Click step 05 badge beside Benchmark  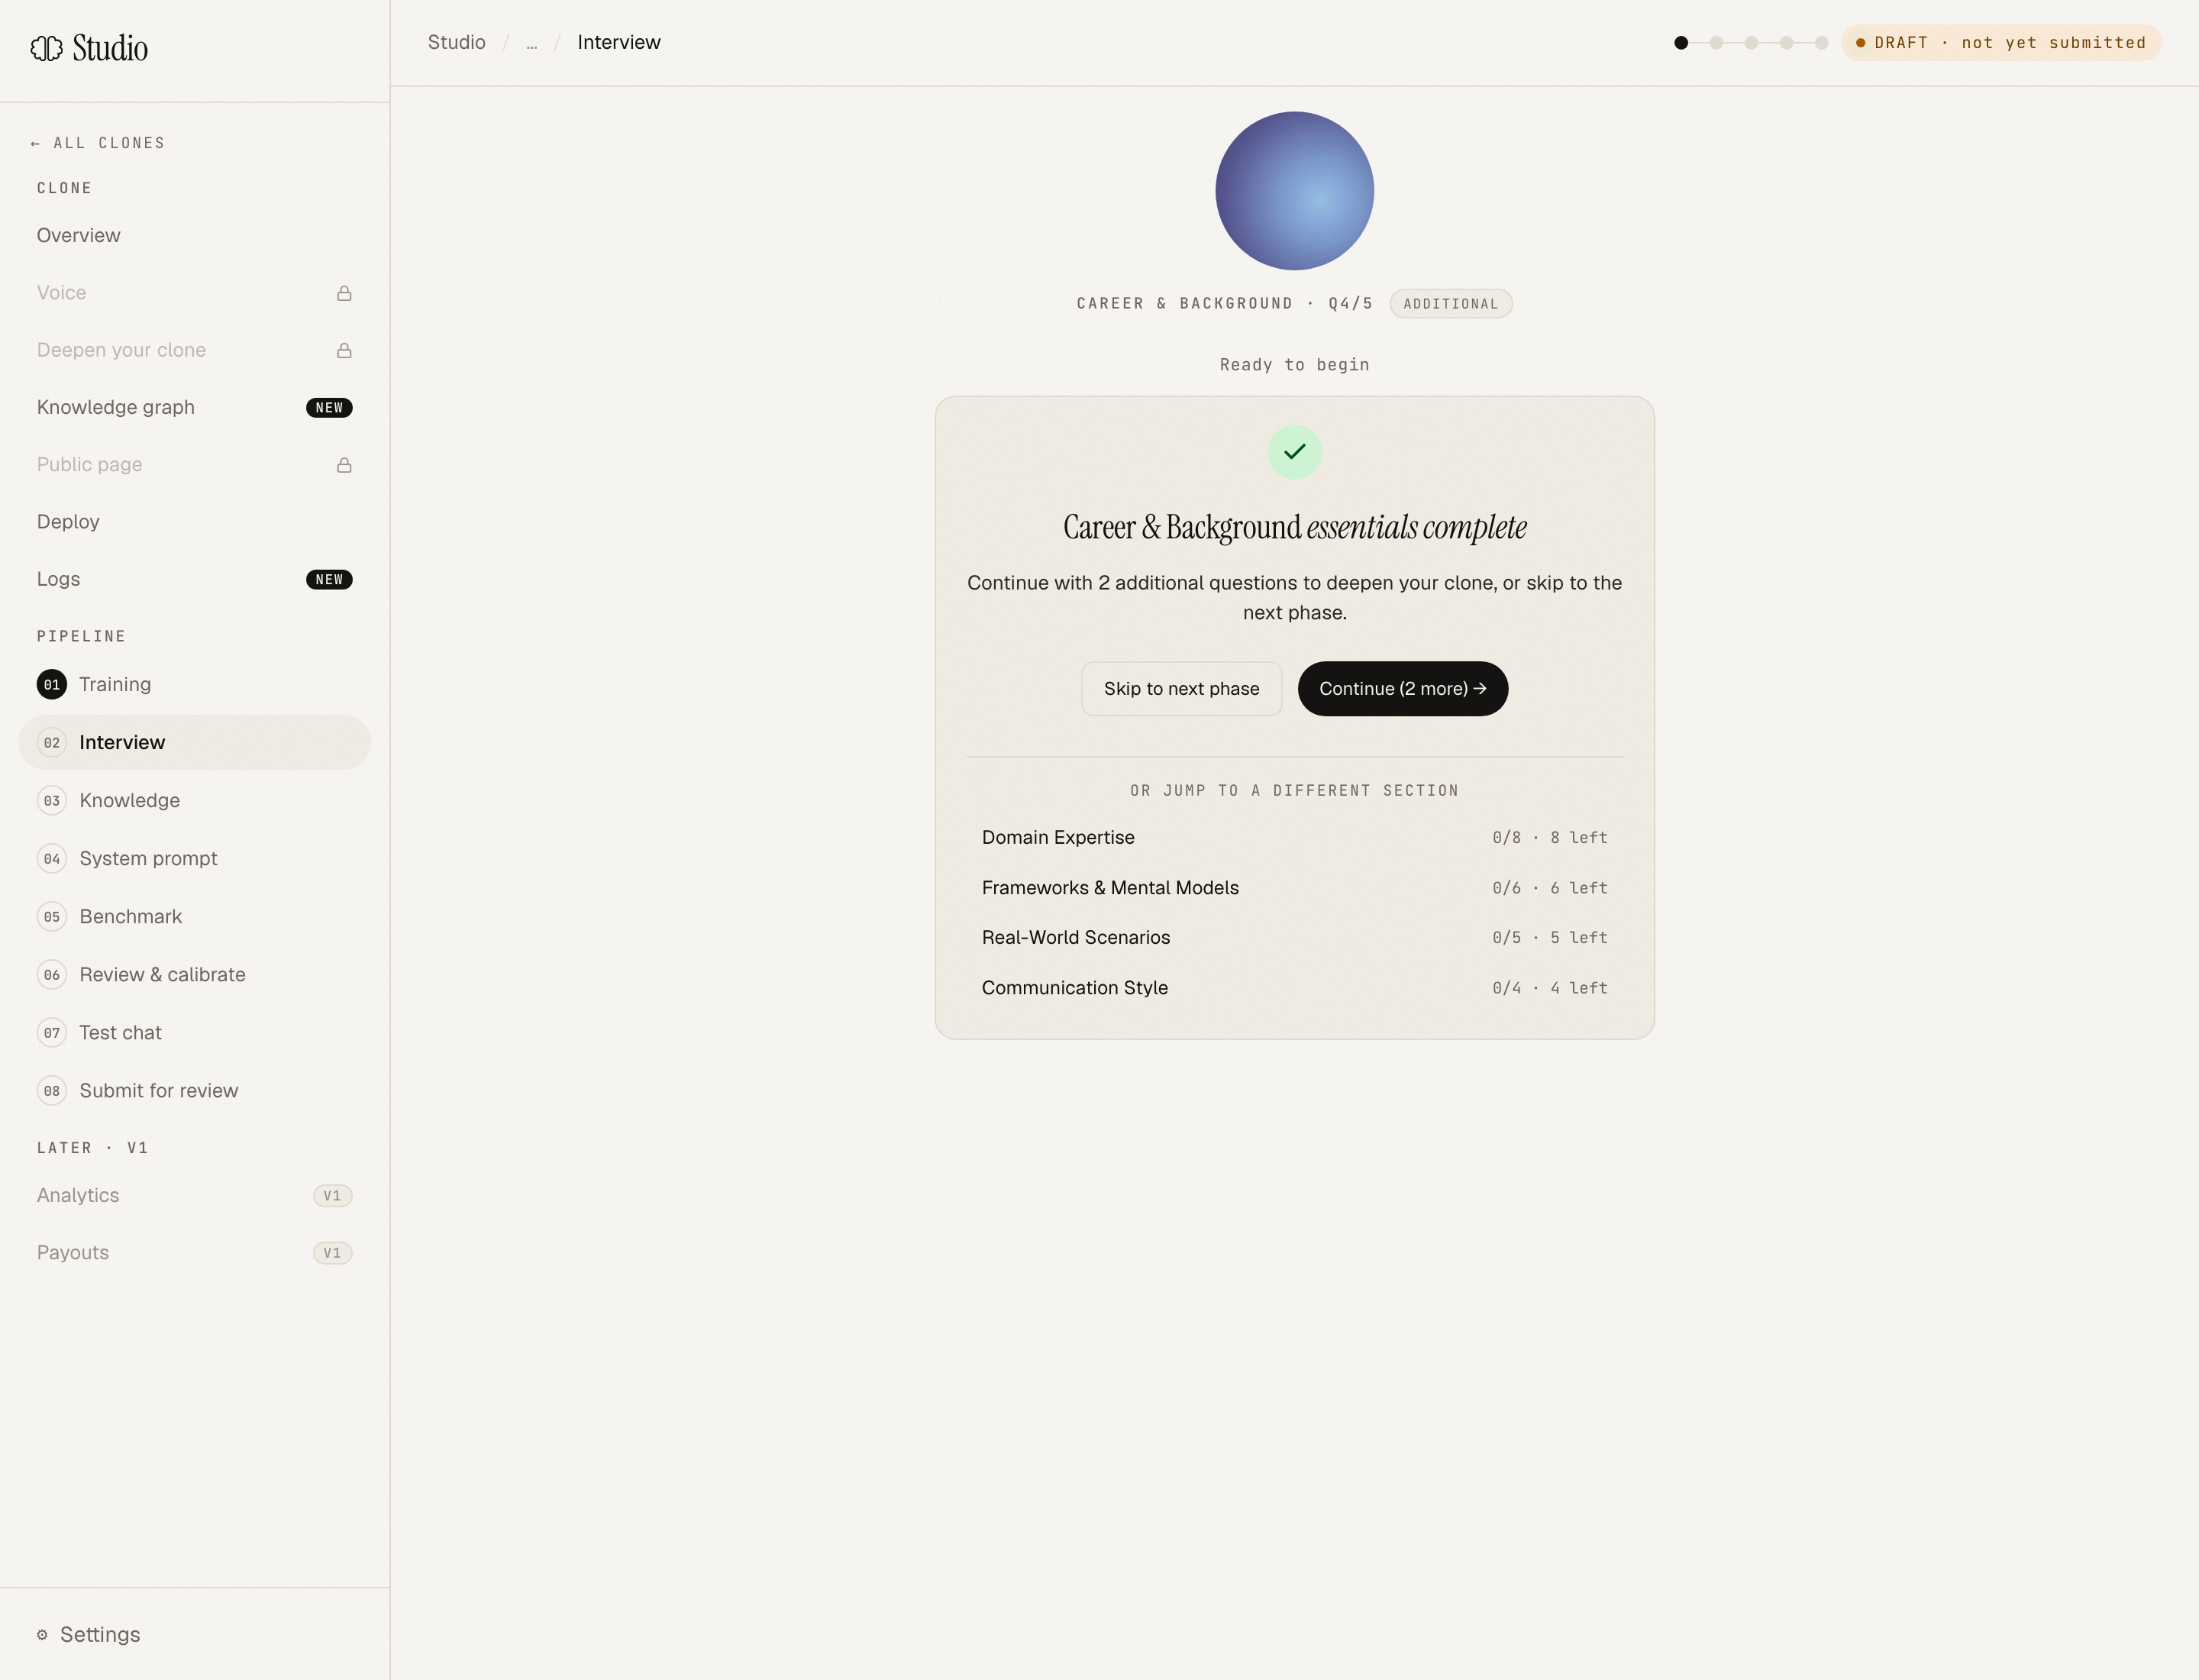tap(52, 917)
